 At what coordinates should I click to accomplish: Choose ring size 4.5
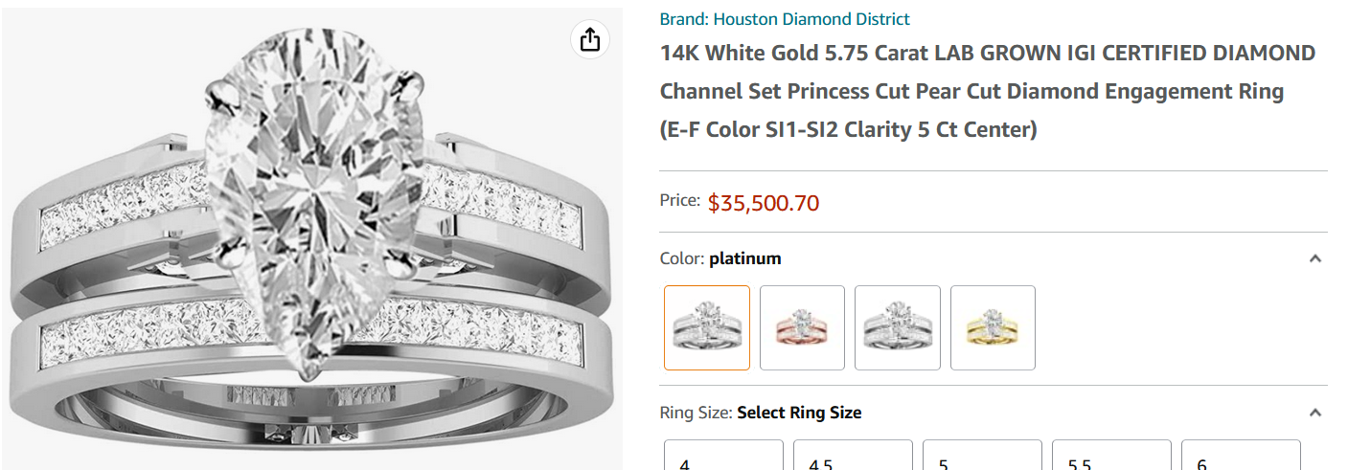click(853, 459)
